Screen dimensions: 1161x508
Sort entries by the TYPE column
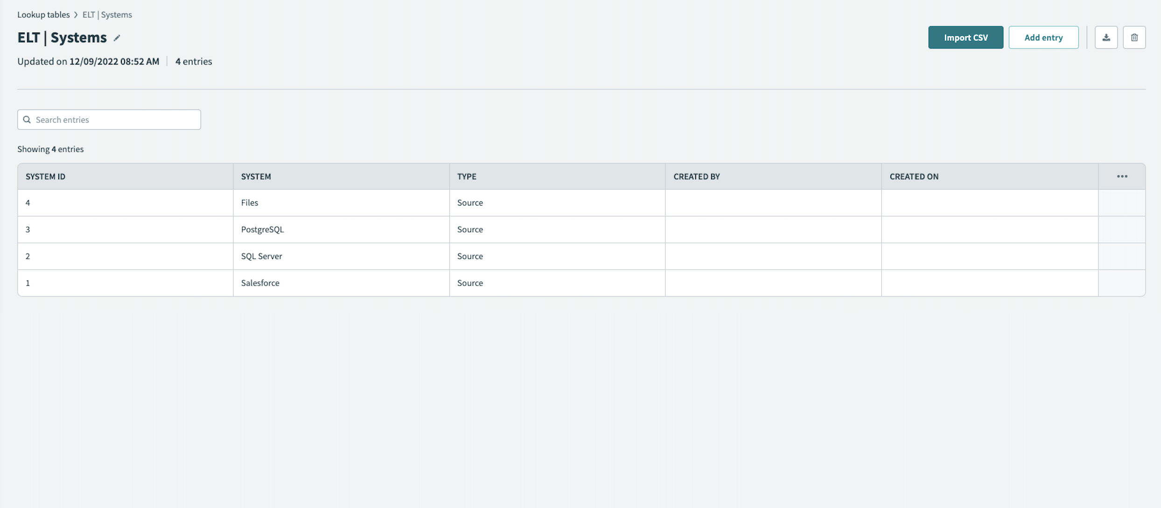[x=467, y=176]
